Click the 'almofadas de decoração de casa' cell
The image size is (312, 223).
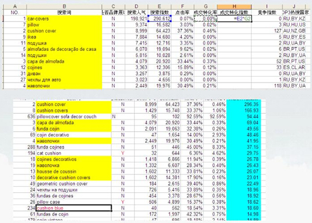point(64,49)
